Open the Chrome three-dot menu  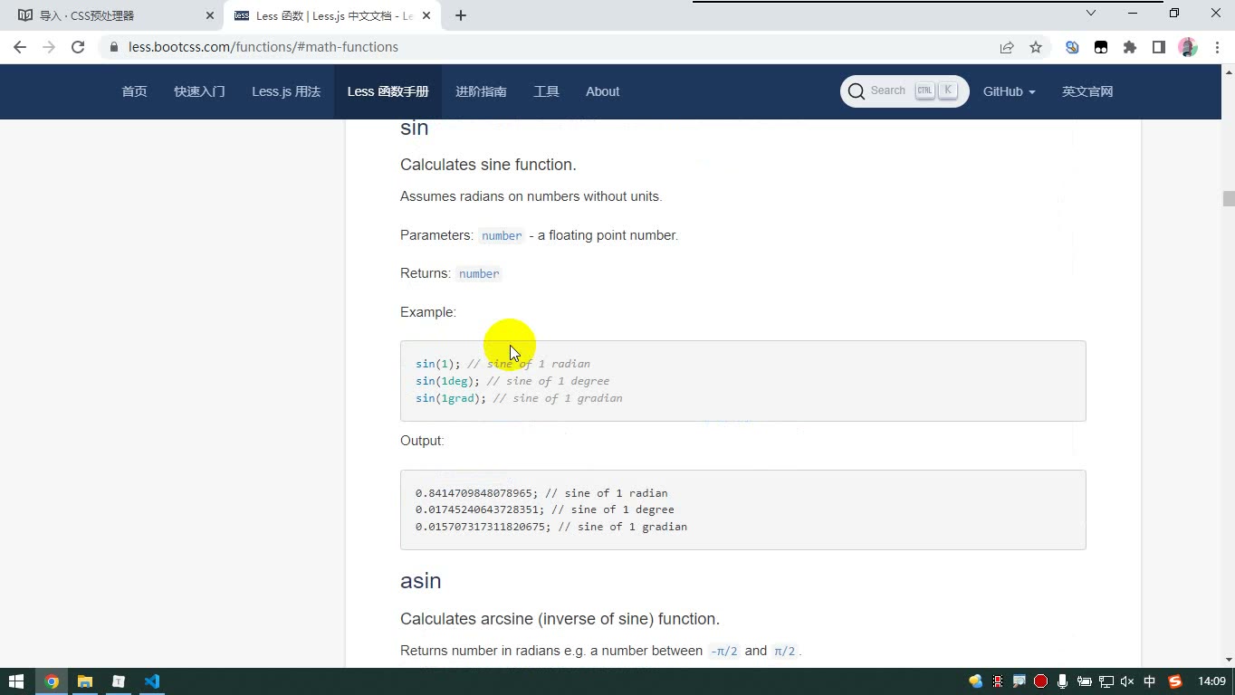[1216, 47]
